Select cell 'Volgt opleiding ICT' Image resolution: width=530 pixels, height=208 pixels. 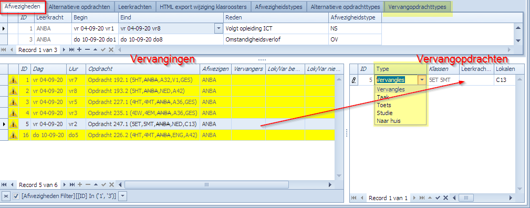[276, 29]
